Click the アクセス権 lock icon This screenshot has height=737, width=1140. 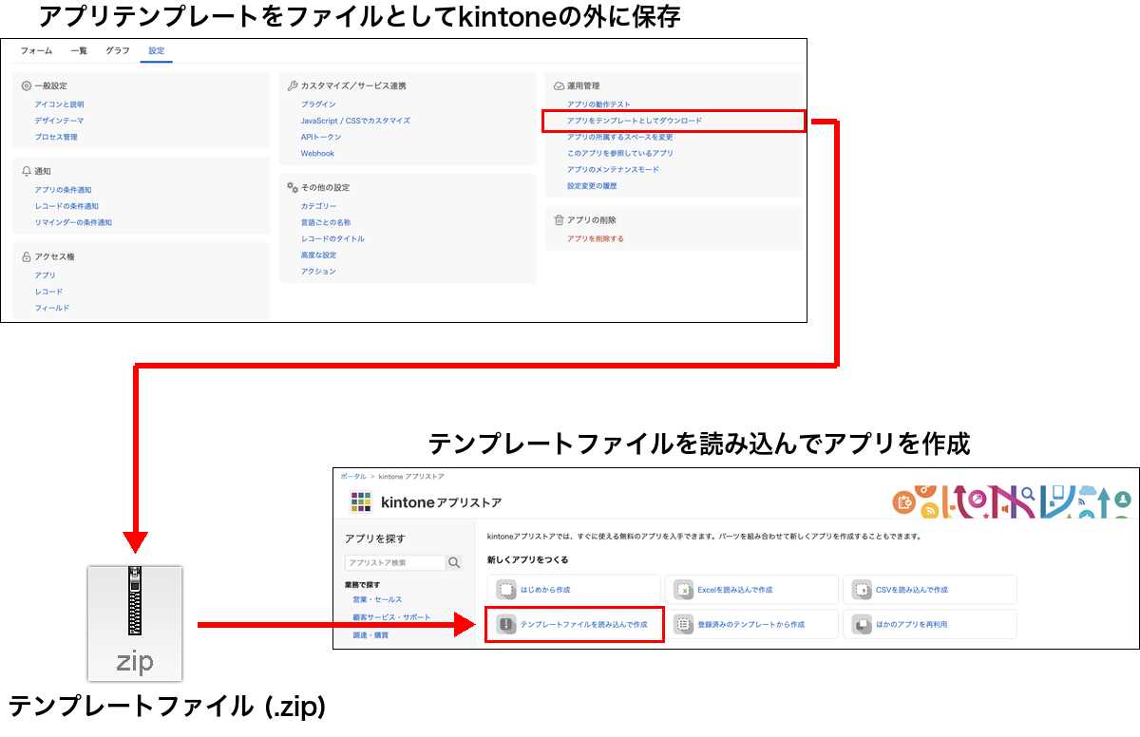click(x=27, y=256)
